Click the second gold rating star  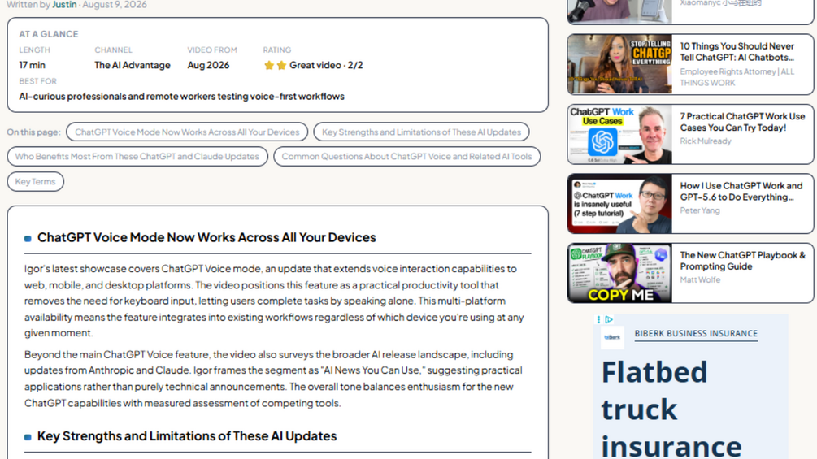pyautogui.click(x=281, y=66)
